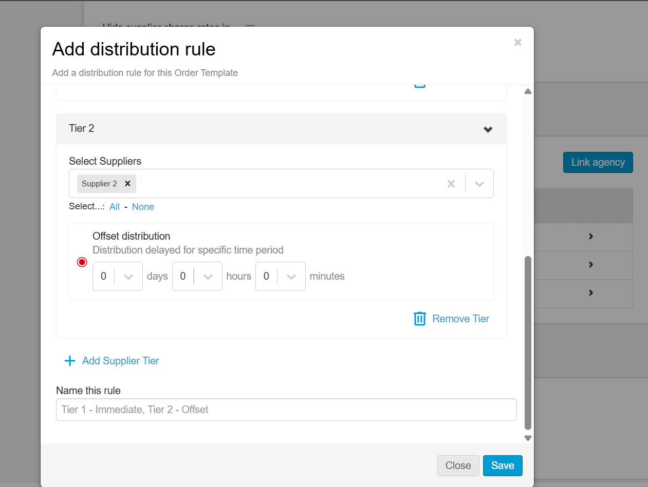Image resolution: width=648 pixels, height=487 pixels.
Task: Click the dialog scrollbar down arrow
Action: (527, 438)
